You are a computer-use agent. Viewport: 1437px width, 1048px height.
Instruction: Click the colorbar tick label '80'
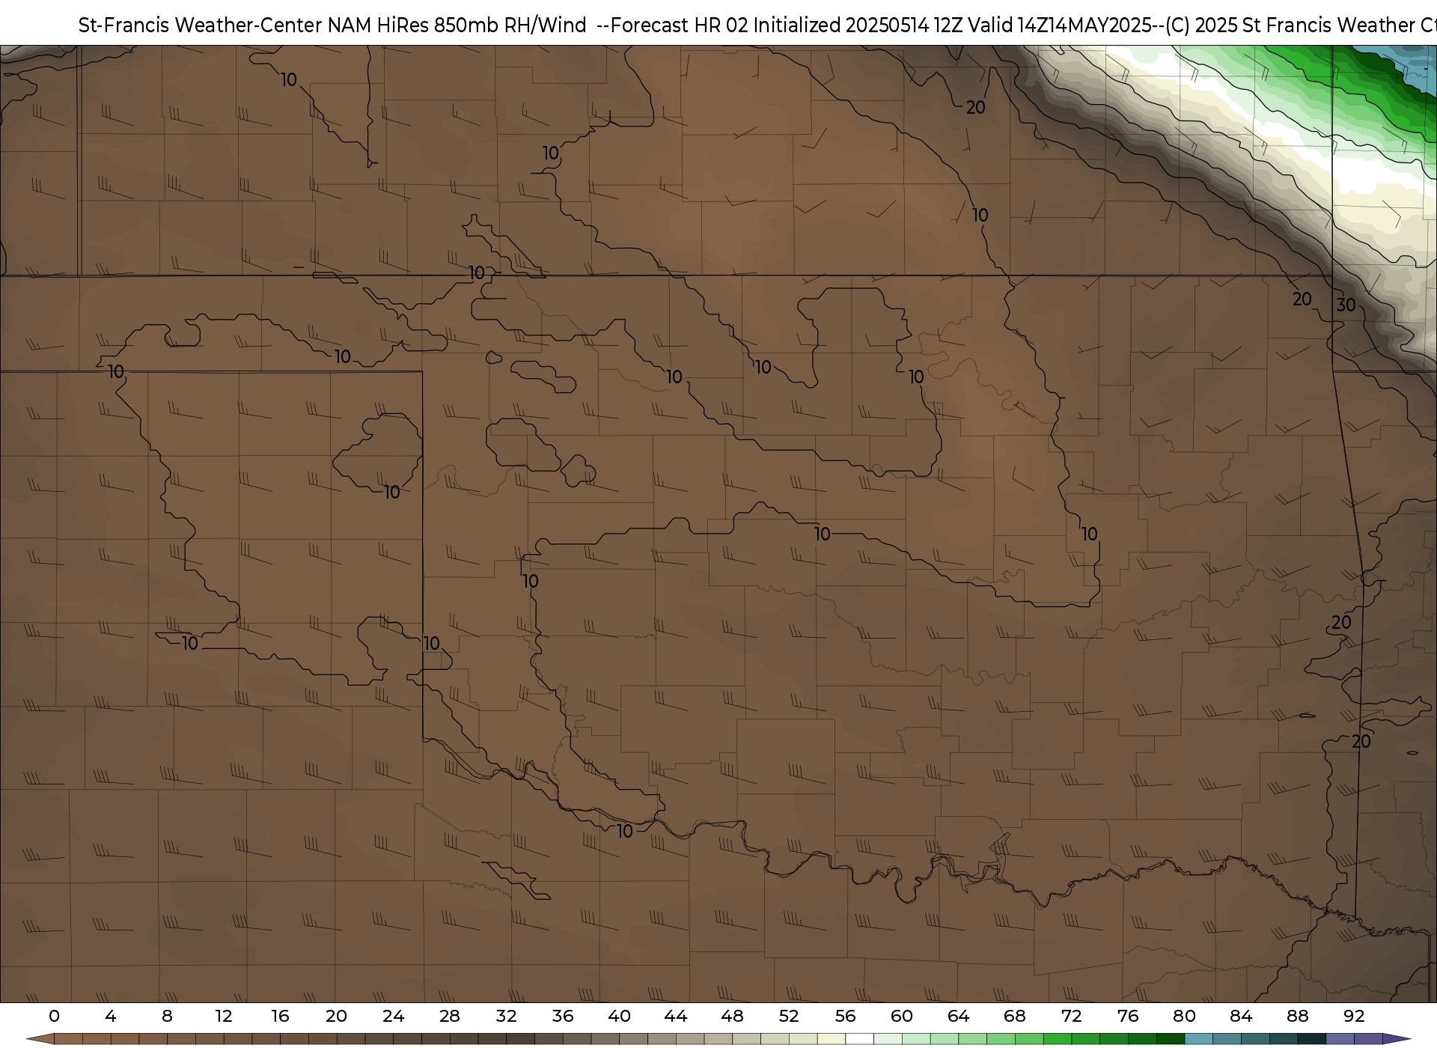[1184, 1016]
